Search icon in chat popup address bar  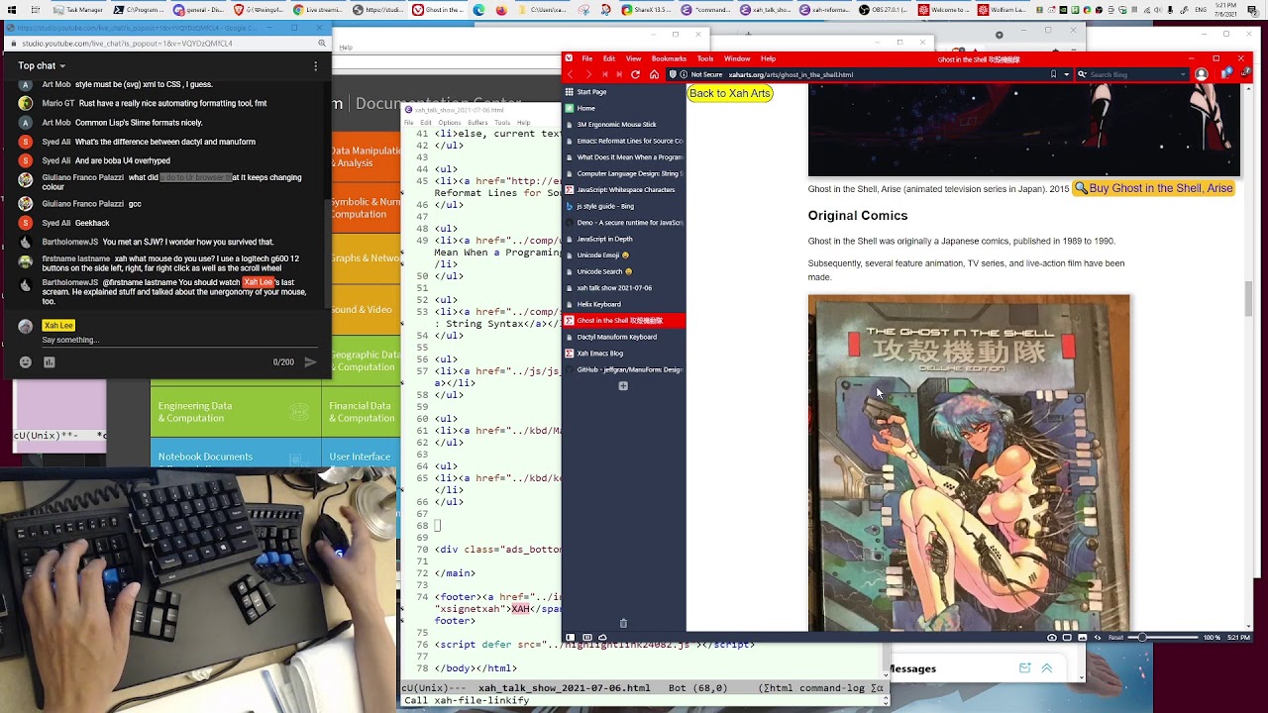322,44
